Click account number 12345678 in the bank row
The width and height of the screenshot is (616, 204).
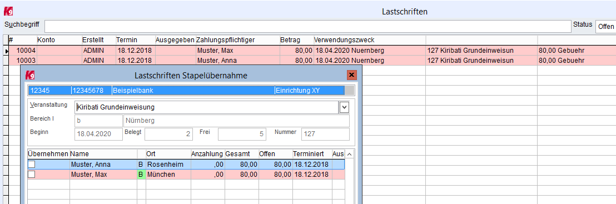(88, 91)
